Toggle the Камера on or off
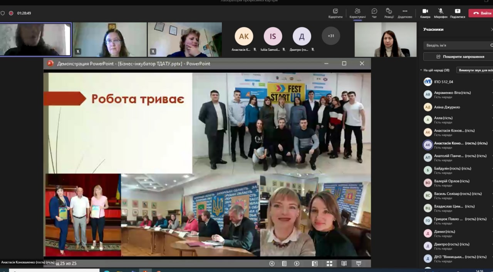This screenshot has width=493, height=272. [x=425, y=13]
